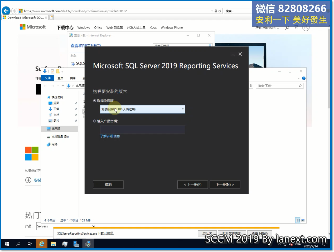Open Windows menu on Microsoft site
Viewport: 334px width, 252px height.
click(84, 27)
